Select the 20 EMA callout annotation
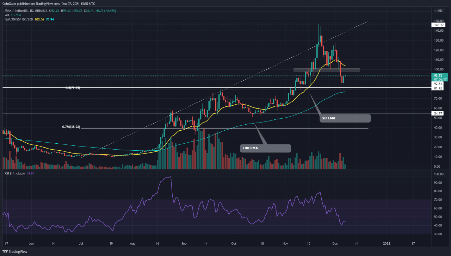The width and height of the screenshot is (451, 256). 345,119
